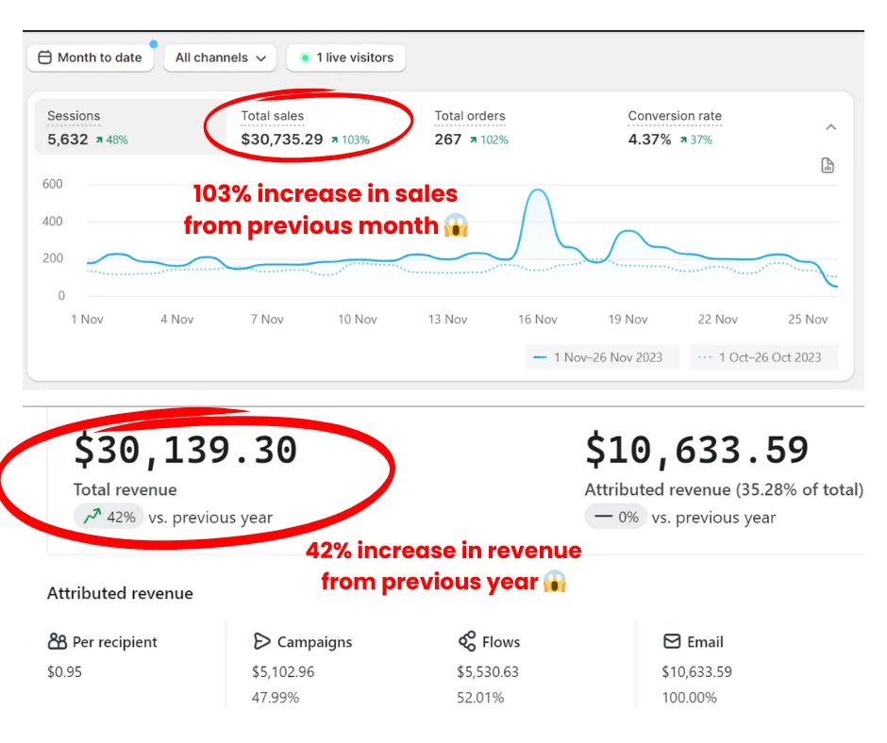This screenshot has width=887, height=743.
Task: Click the Campaigns paper plane icon
Action: (261, 642)
